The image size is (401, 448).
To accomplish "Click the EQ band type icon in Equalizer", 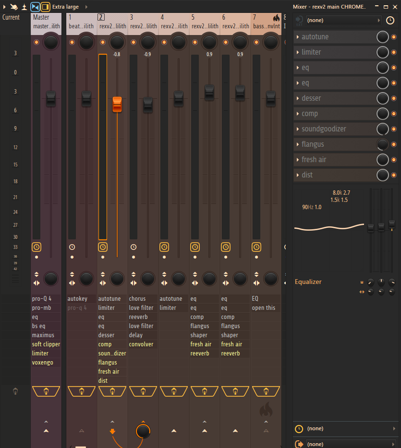I will coord(362,283).
